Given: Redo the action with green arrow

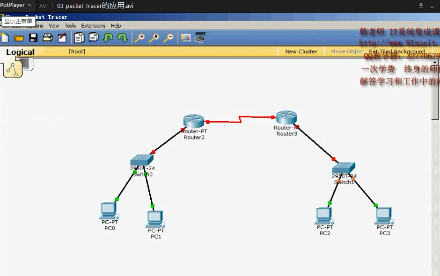Looking at the screenshot, I should coord(123,37).
